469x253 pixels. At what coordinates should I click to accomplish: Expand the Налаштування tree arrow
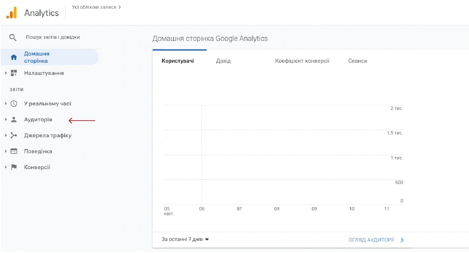[6, 73]
